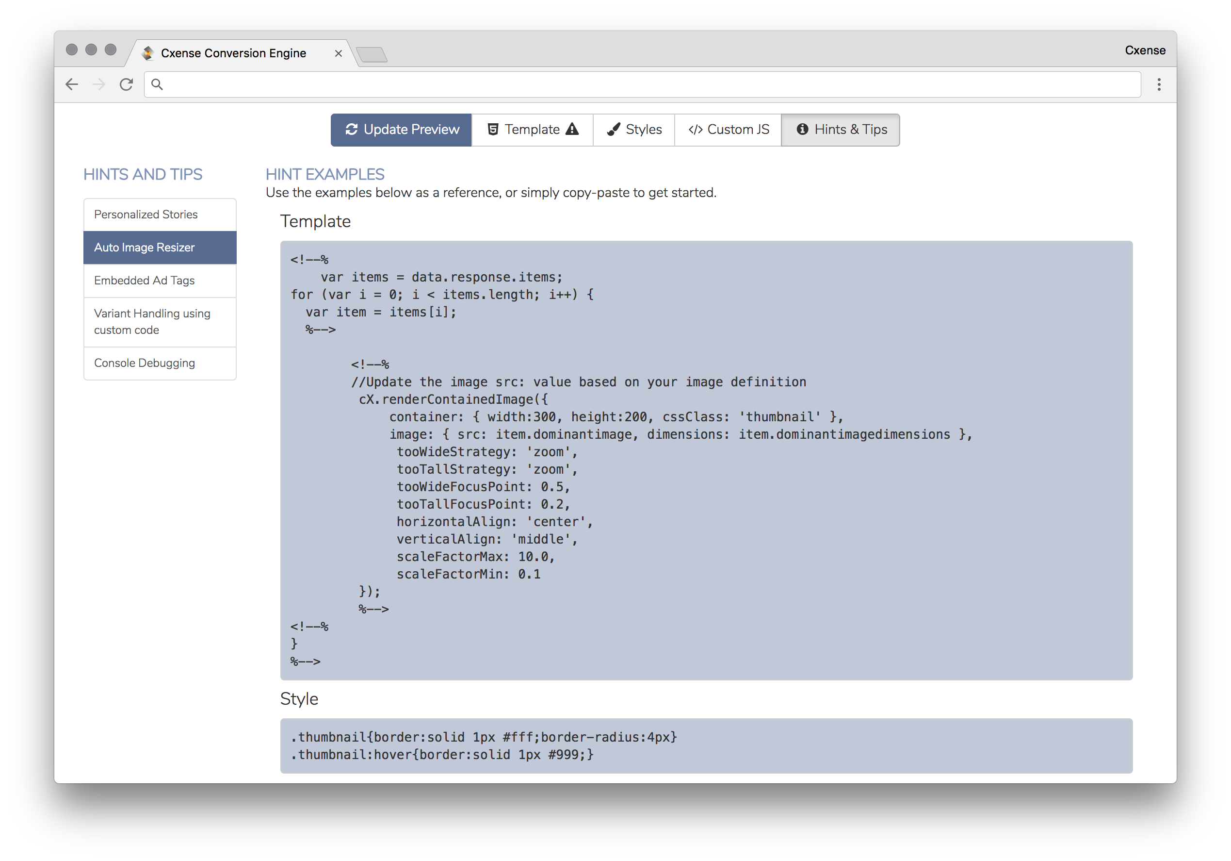Click the warning triangle on Template tab

(572, 129)
